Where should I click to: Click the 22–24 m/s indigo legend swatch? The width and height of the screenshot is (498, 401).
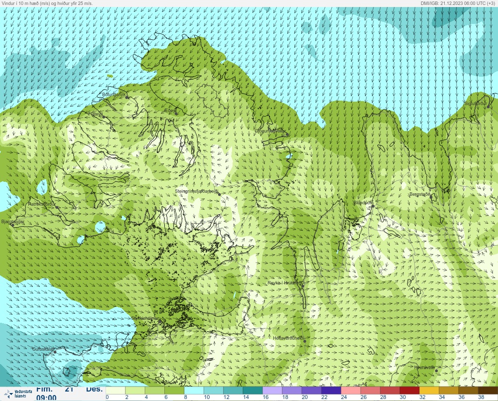click(331, 390)
